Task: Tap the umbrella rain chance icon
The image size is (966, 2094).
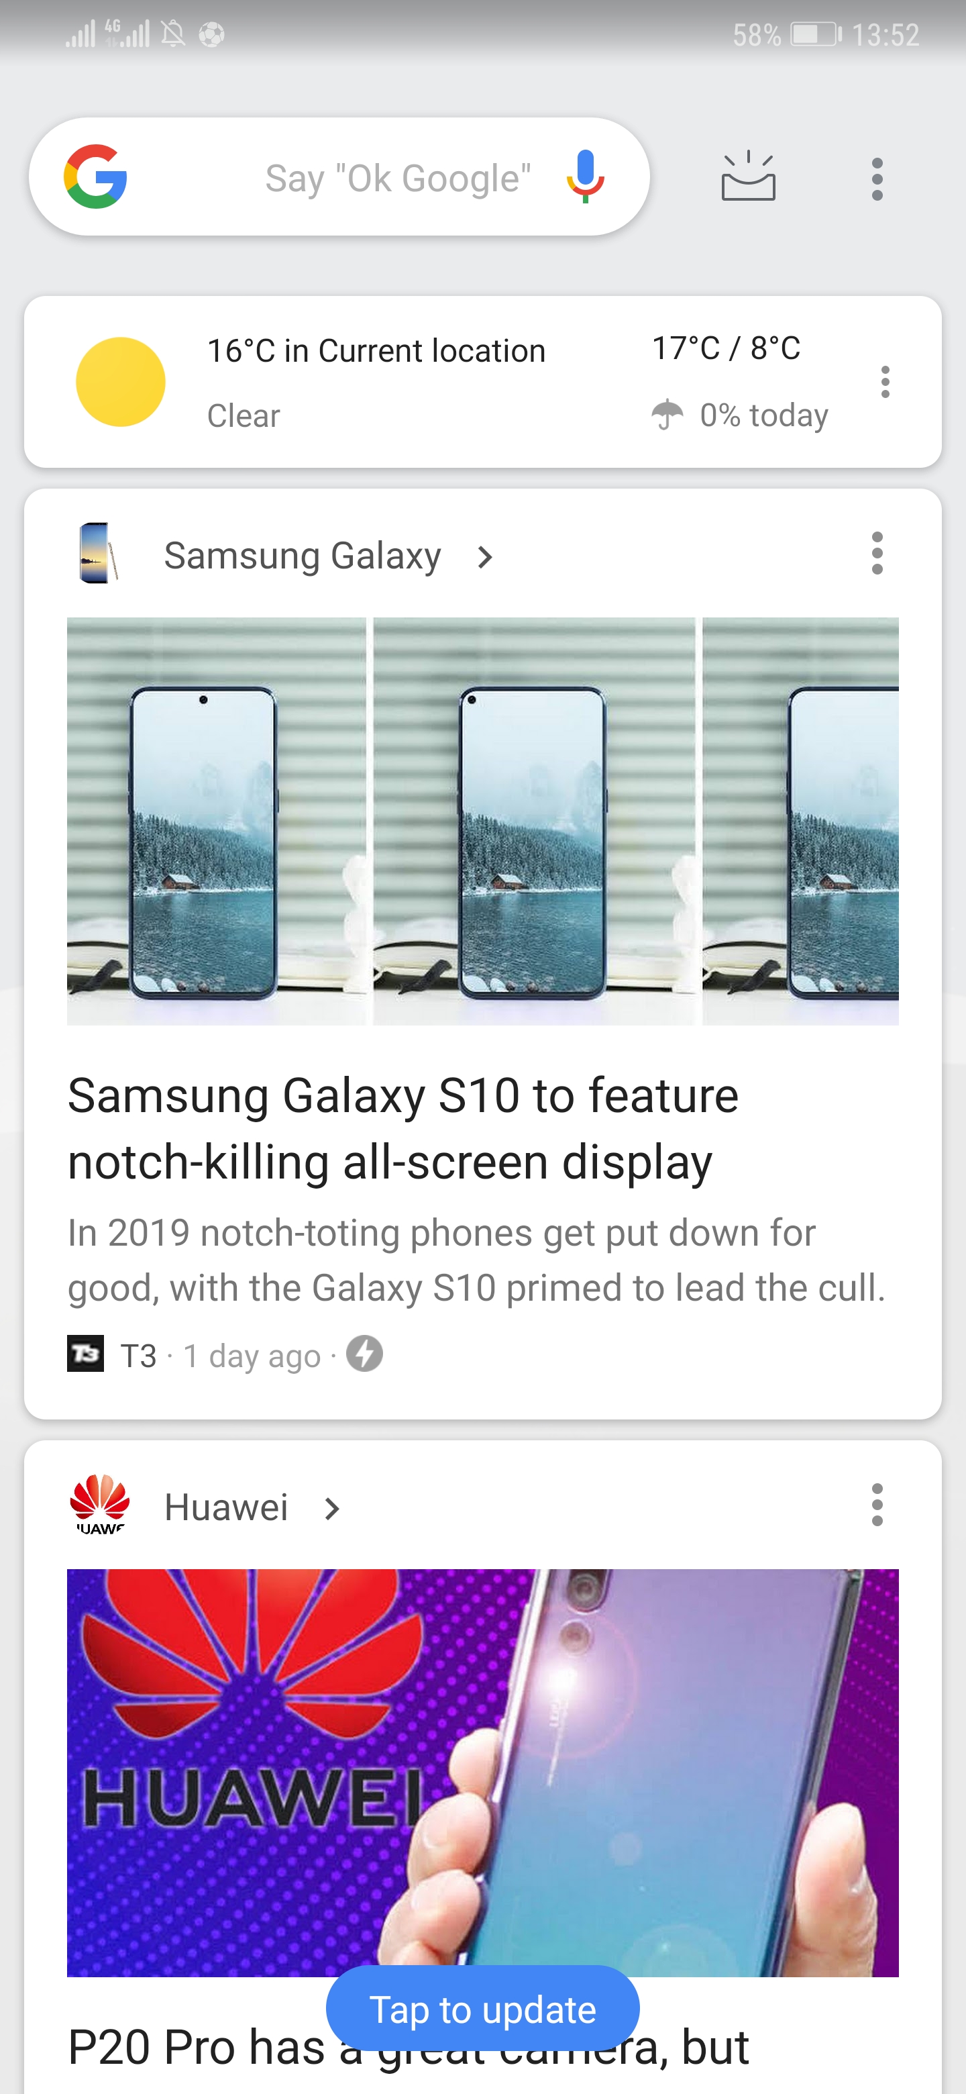Action: point(667,415)
